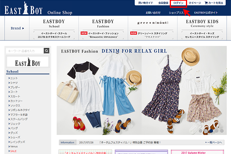
Task: Click the ログイン login button
Action: point(178,3)
